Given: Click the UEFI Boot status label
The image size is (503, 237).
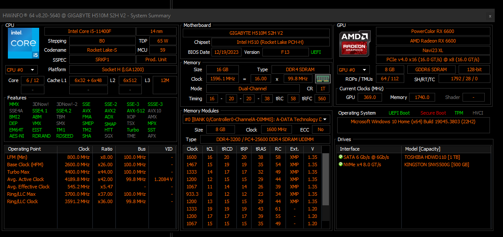Looking at the screenshot, I should pos(399,113).
